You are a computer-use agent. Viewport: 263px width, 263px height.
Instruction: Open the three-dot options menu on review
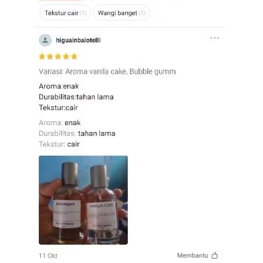click(214, 38)
